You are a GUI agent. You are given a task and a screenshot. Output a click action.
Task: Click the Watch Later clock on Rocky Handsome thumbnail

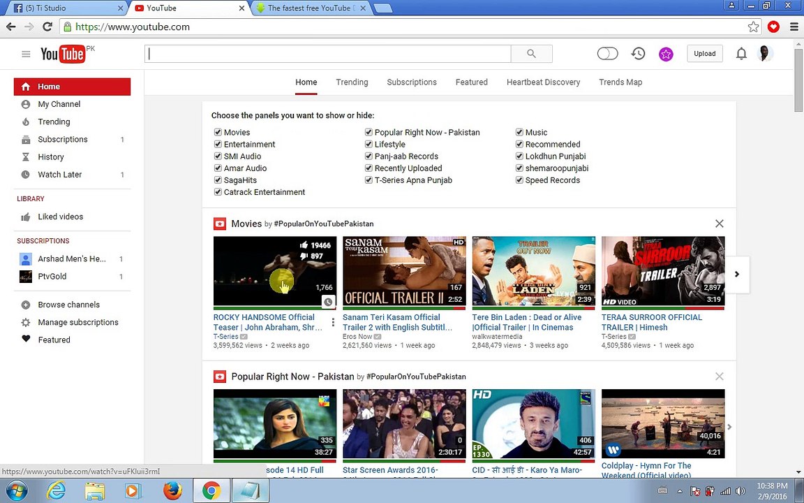328,302
